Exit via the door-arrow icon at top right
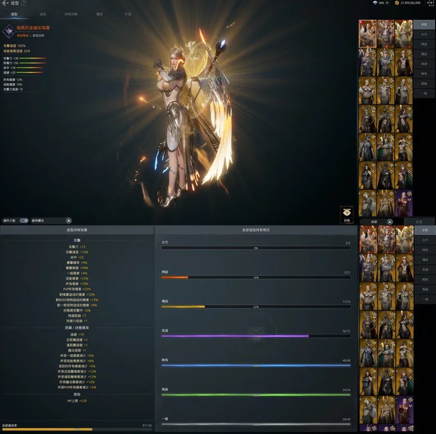 (x=430, y=3)
